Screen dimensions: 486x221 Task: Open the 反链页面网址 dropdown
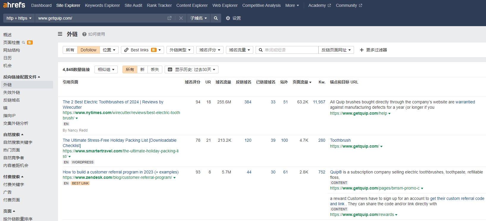[336, 50]
